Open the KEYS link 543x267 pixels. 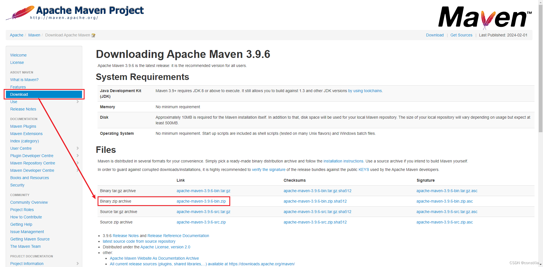(364, 170)
